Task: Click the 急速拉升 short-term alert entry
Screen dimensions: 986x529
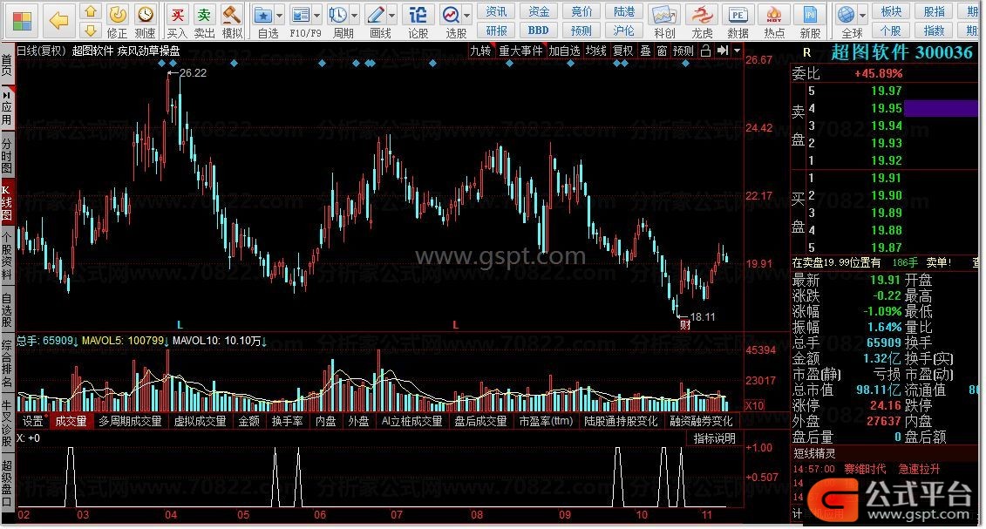Action: pyautogui.click(x=919, y=469)
